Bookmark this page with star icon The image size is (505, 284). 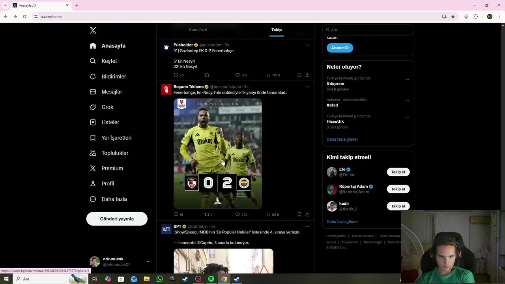[x=453, y=17]
